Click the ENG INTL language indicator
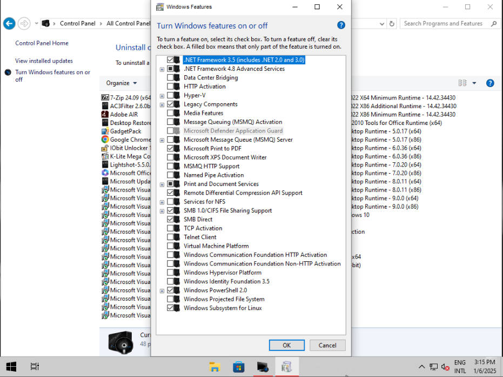 click(x=460, y=366)
